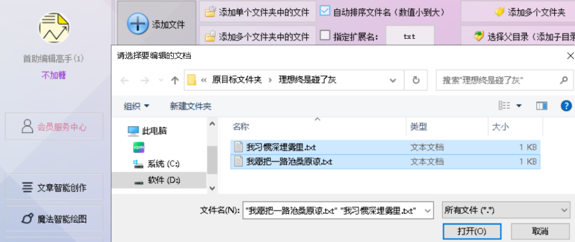Open the 所有文件 file type dropdown
This screenshot has height=242, width=575.
[x=505, y=211]
